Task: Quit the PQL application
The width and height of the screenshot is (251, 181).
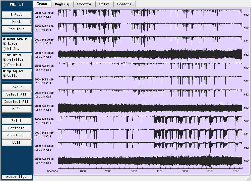Action: tap(17, 143)
